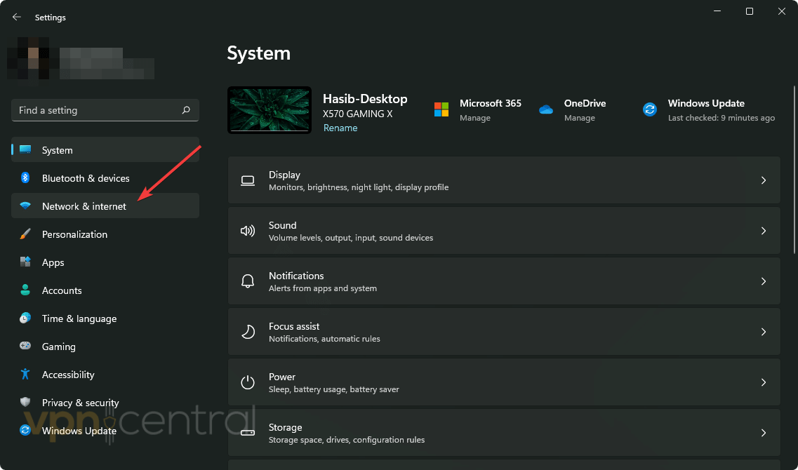Image resolution: width=798 pixels, height=470 pixels.
Task: Click the Rename link under Hasib-Desktop
Action: coord(340,128)
